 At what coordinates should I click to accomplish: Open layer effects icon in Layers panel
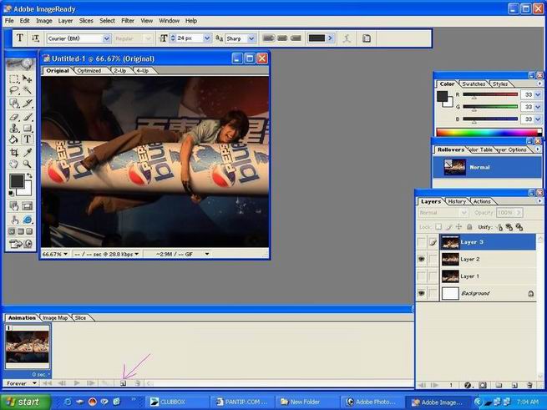pyautogui.click(x=468, y=385)
